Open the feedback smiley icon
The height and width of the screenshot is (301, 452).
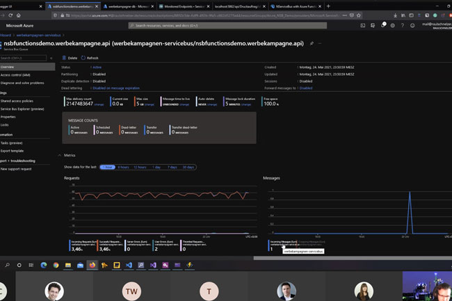point(412,26)
